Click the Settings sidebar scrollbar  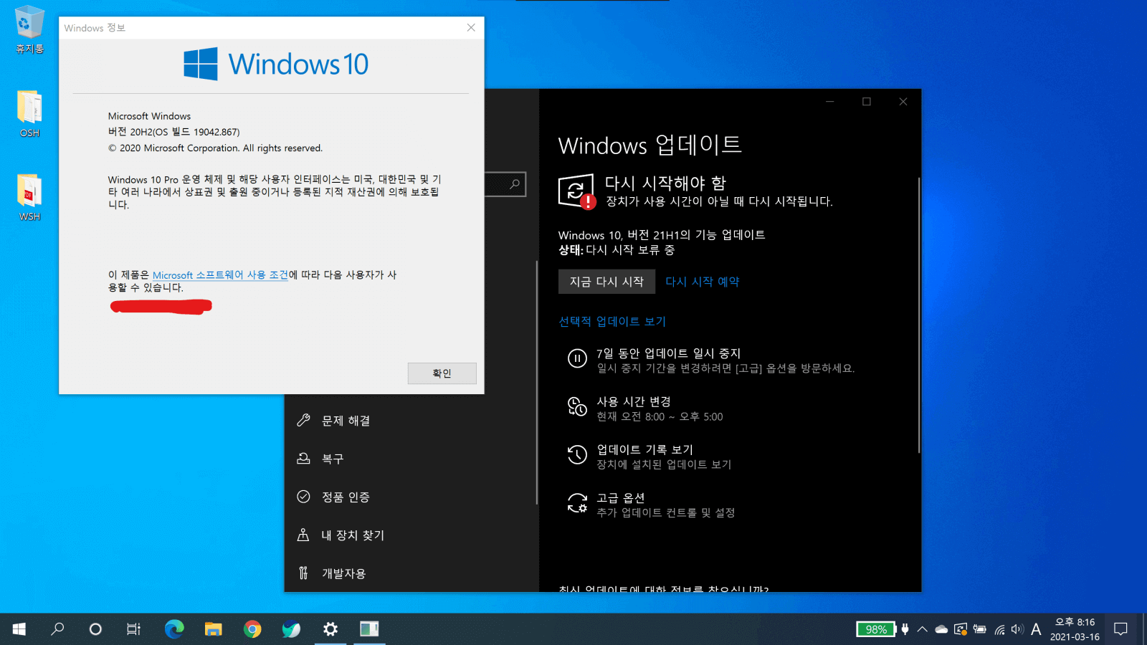(x=536, y=382)
